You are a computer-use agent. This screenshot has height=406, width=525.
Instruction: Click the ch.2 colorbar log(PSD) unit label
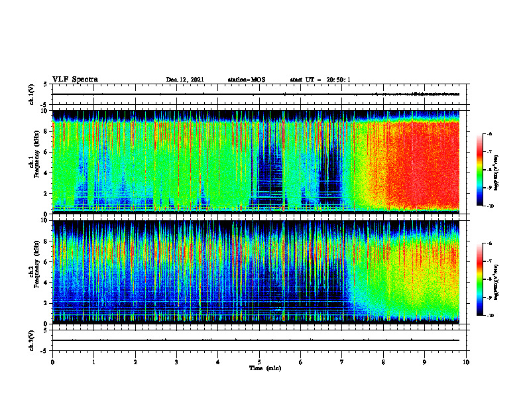497,281
